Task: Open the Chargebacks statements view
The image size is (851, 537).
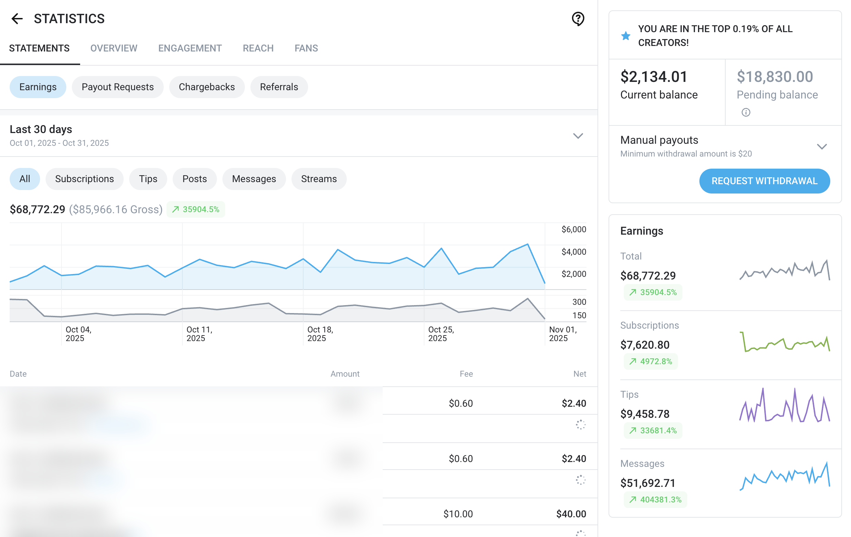Action: click(x=207, y=87)
